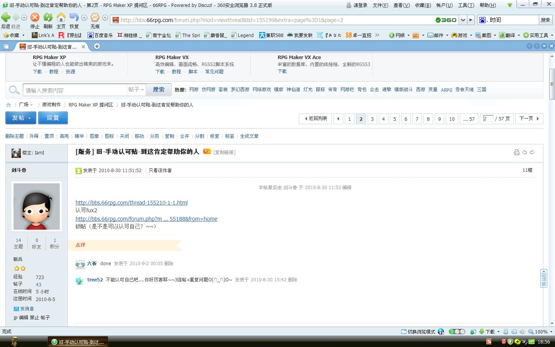Viewport: 555px width, 347px height.
Task: Click 只看该作者 to filter by author
Action: 160,170
